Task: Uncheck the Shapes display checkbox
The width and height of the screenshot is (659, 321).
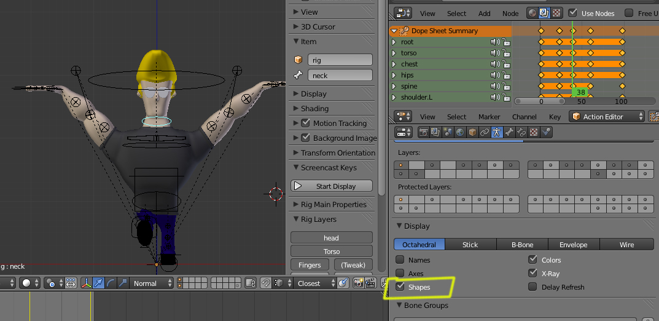Action: 400,287
